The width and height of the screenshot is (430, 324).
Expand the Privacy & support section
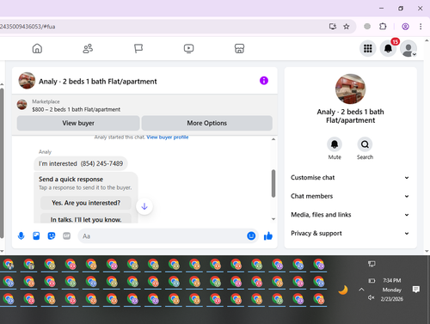click(x=350, y=234)
